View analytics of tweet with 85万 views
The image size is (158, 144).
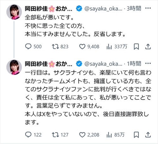click(116, 135)
